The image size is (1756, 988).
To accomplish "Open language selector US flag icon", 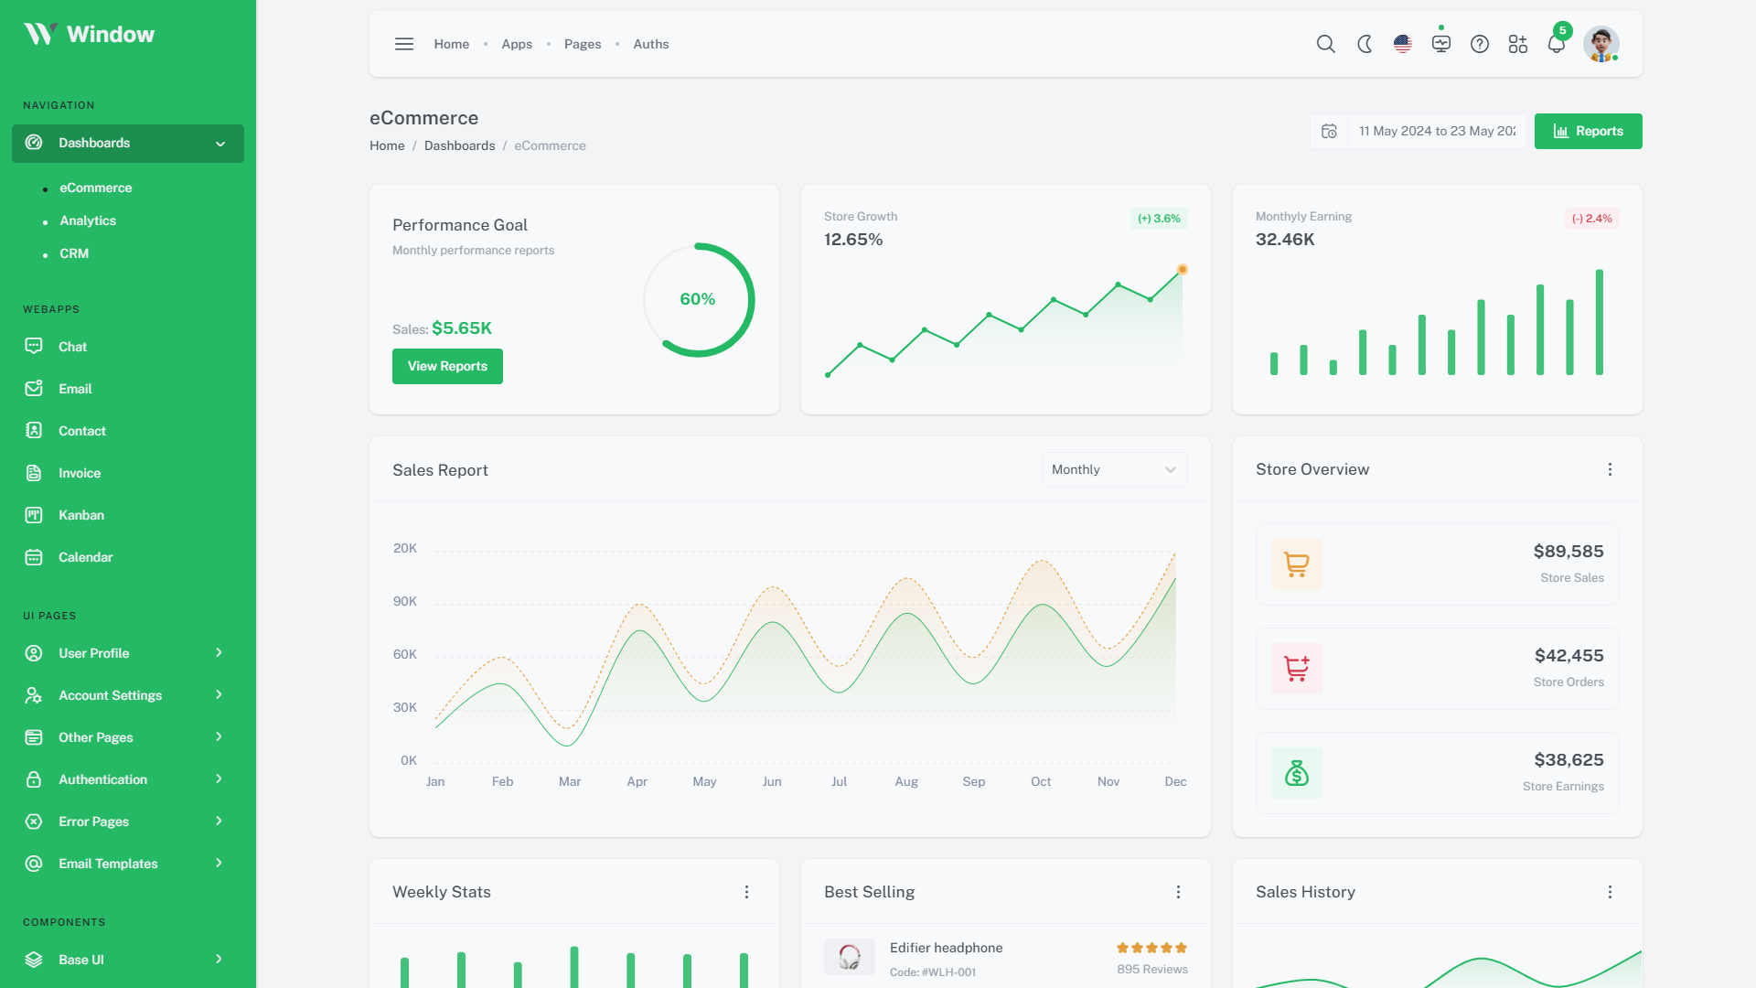I will coord(1403,44).
